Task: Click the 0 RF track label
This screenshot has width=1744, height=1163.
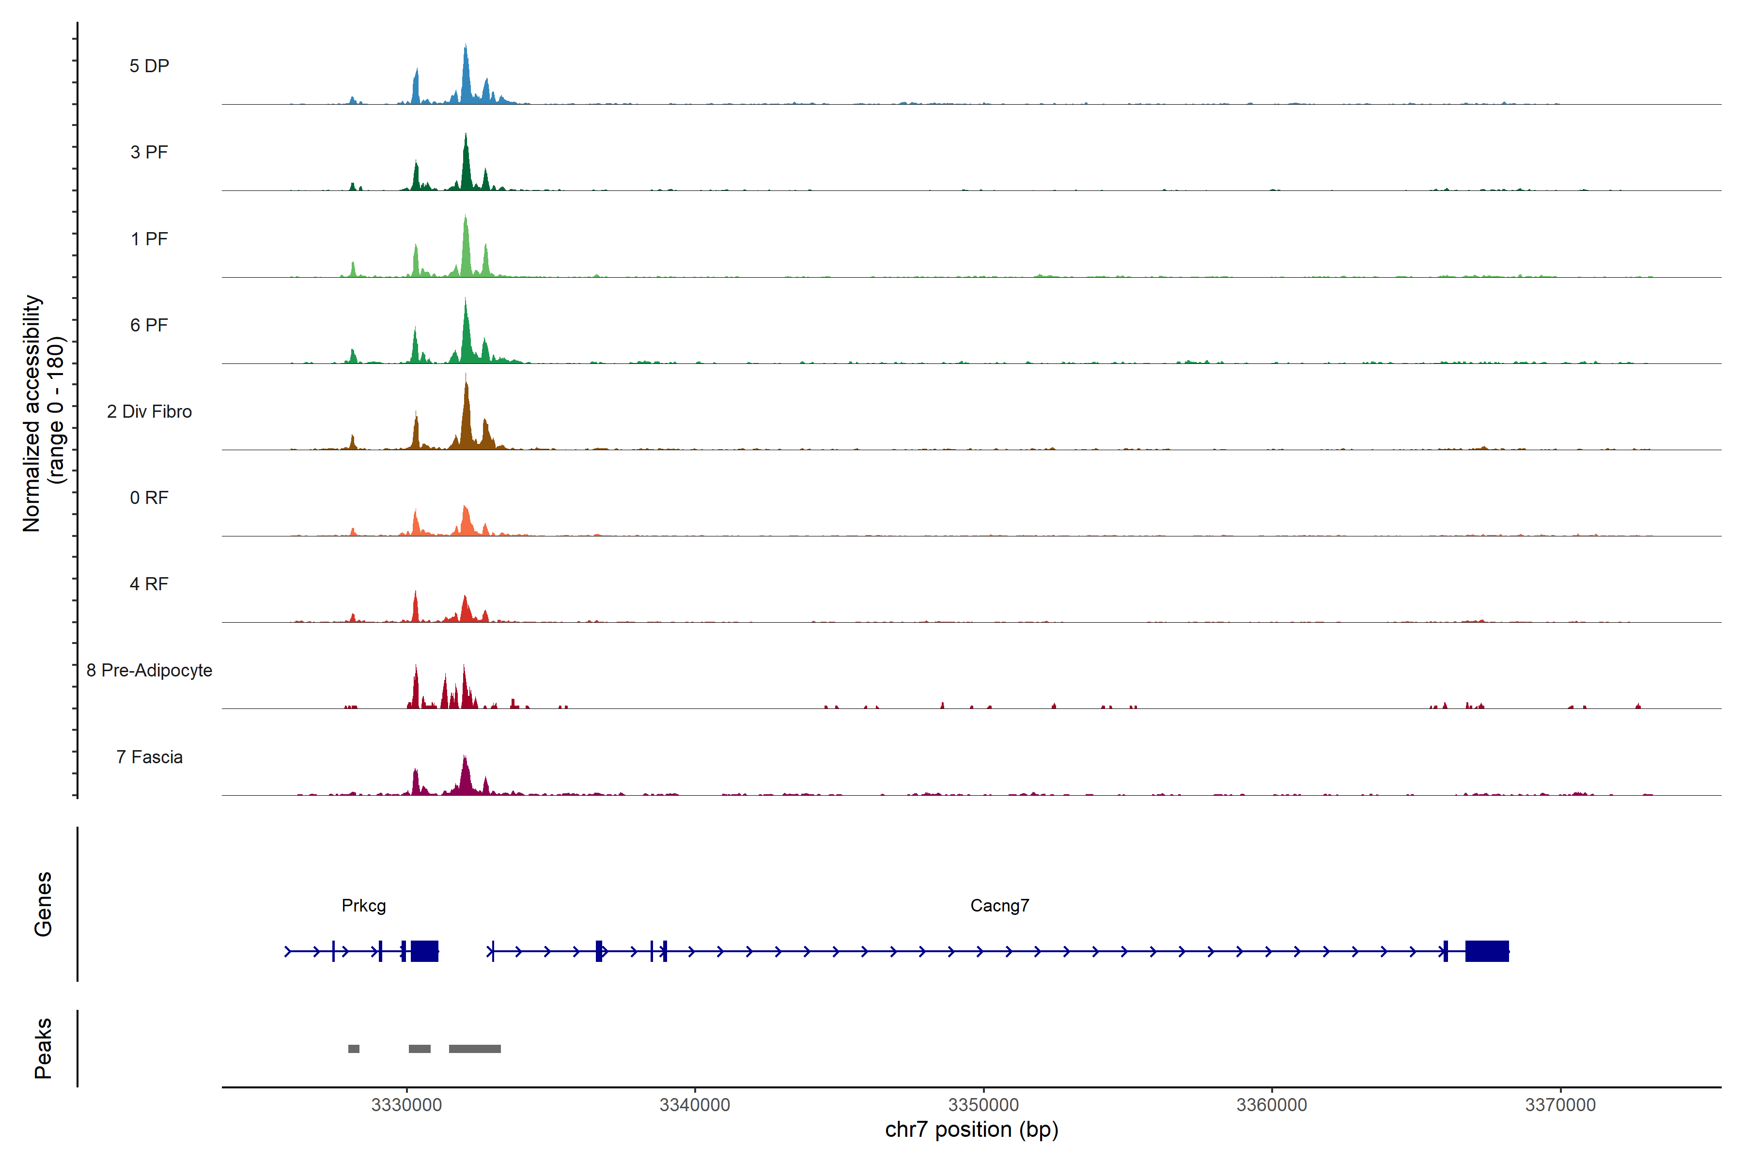Action: coord(149,498)
